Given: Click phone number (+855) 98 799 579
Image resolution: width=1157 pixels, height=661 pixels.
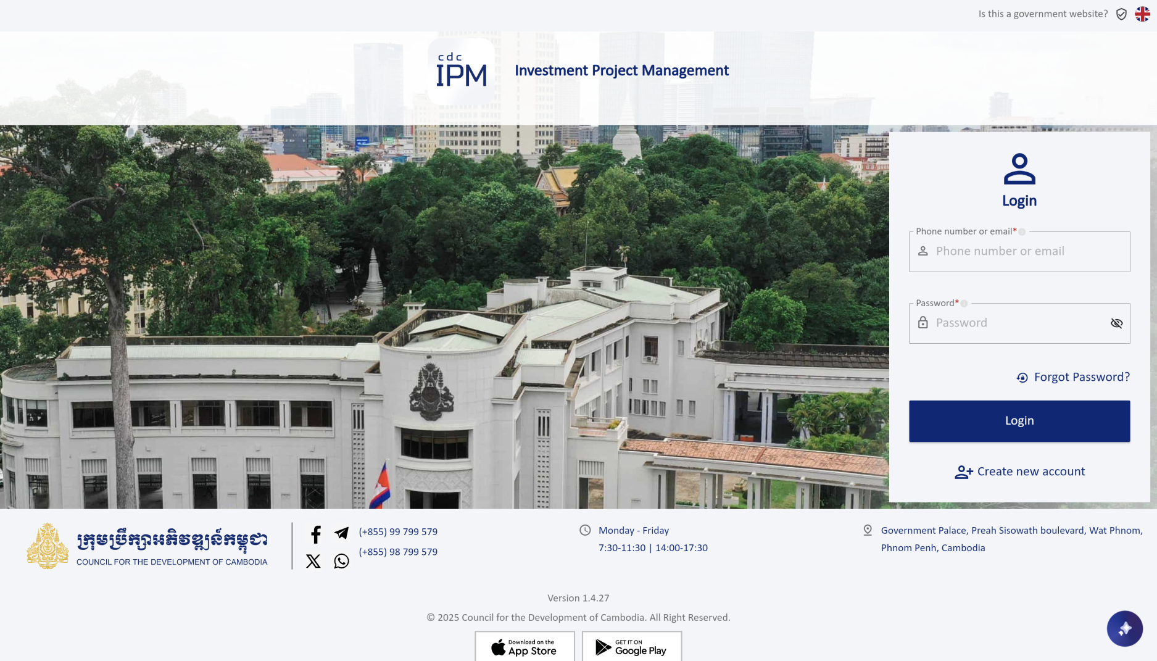Looking at the screenshot, I should [398, 552].
